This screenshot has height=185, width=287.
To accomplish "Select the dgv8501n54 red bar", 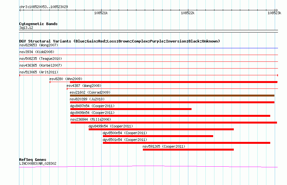I will coord(186,143).
